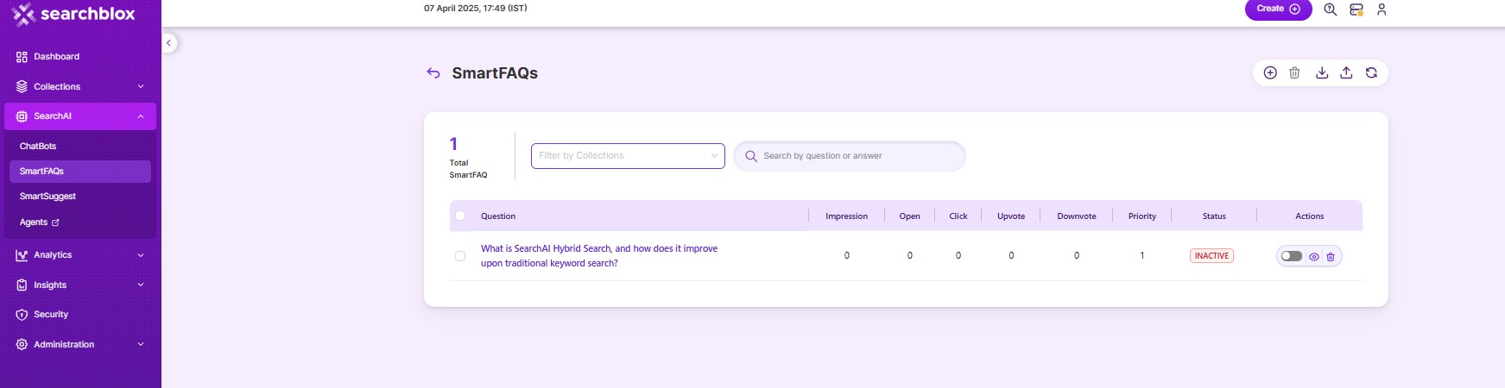Expand the Analytics menu
This screenshot has width=1505, height=388.
80,255
